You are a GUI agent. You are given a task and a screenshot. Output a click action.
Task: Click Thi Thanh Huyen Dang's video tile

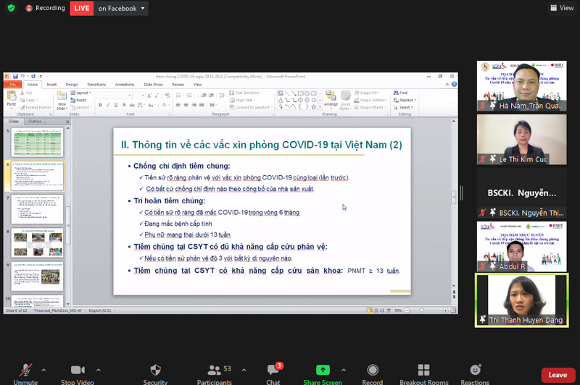[521, 299]
